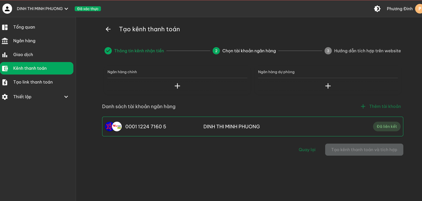Click the step 3 number circle
The height and width of the screenshot is (201, 422).
[x=328, y=51]
